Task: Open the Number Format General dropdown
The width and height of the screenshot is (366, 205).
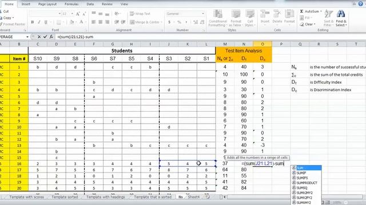Action: coord(203,14)
